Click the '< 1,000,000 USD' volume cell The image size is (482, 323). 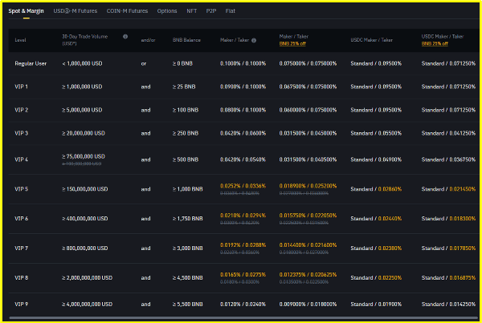[82, 63]
